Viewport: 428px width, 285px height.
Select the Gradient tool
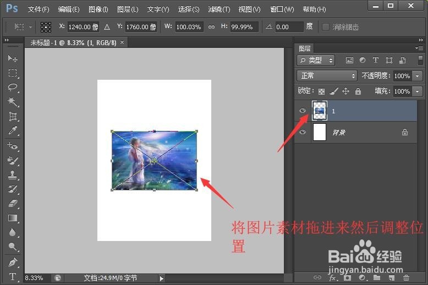(13, 218)
